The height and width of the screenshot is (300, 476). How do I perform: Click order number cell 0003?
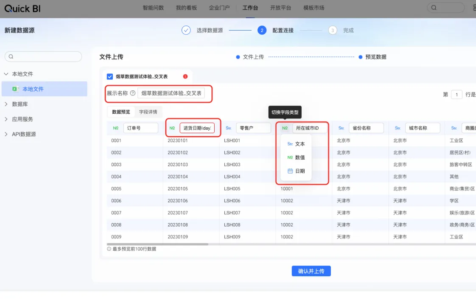116,165
